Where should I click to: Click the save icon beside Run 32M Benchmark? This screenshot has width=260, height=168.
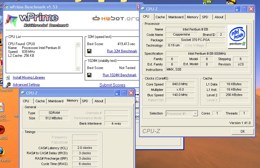coord(89,51)
